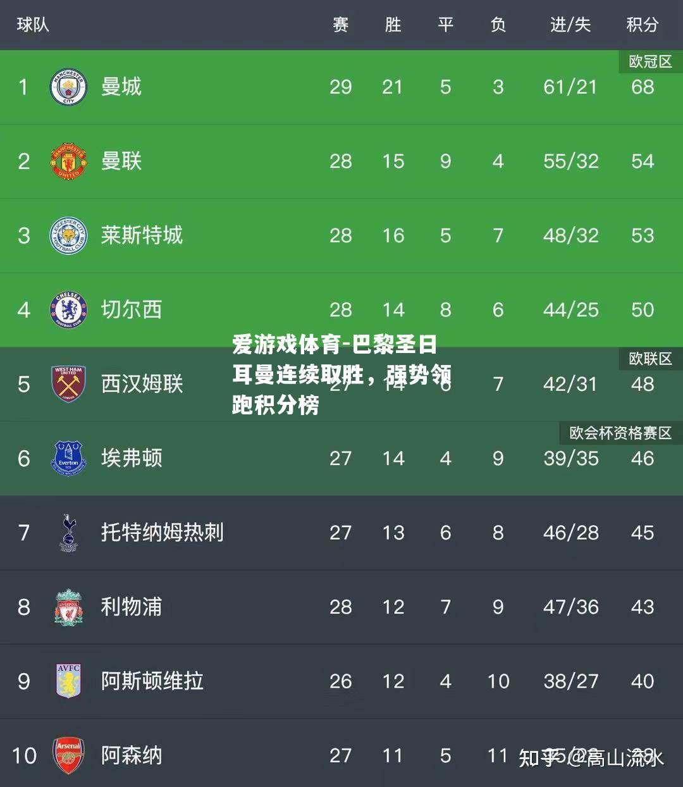Click the West Ham United crest

(x=68, y=384)
